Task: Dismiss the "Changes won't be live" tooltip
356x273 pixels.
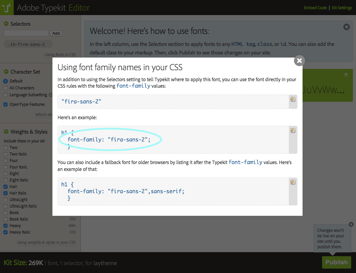Action: click(351, 224)
